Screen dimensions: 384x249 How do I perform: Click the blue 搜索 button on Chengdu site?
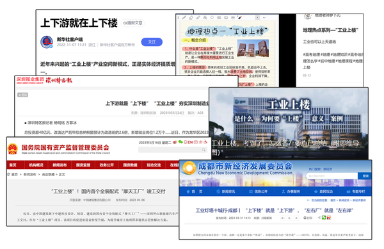[365, 176]
